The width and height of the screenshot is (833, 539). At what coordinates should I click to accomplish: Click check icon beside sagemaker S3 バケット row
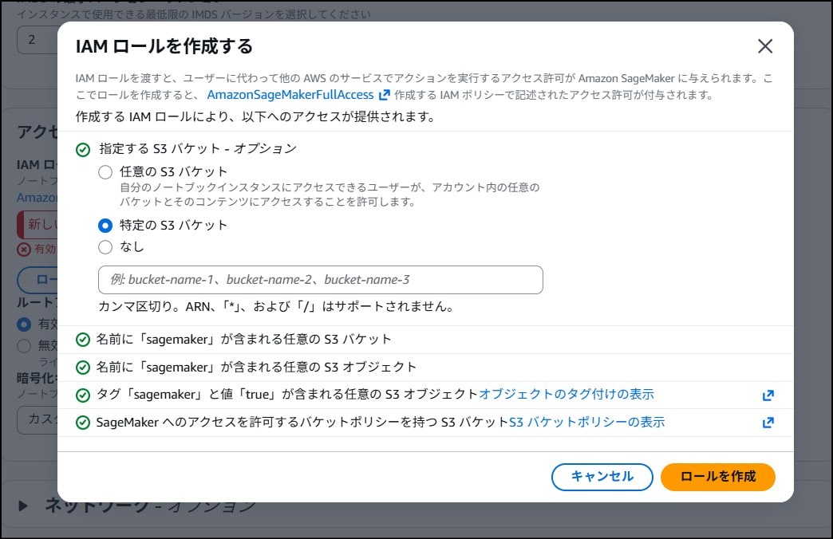click(x=83, y=340)
